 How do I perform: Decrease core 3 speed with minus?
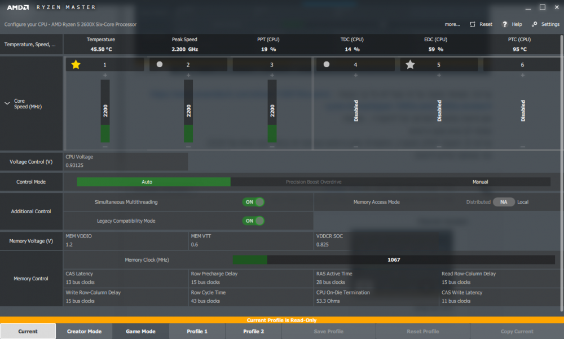click(x=272, y=147)
